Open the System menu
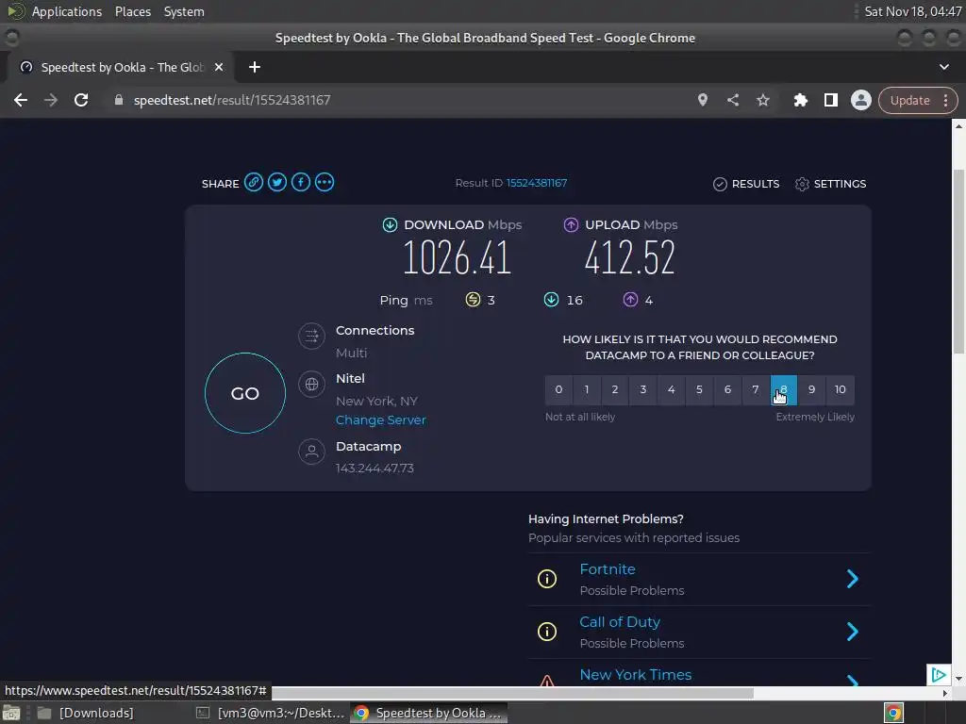 pyautogui.click(x=184, y=11)
